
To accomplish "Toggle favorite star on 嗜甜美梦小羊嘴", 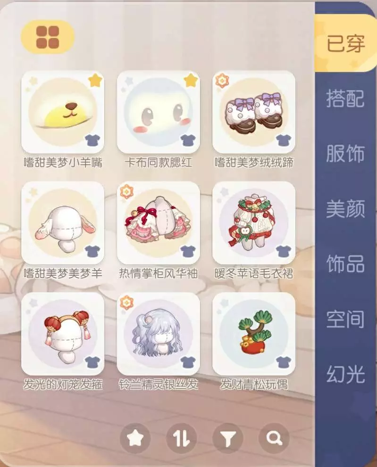I will [95, 81].
